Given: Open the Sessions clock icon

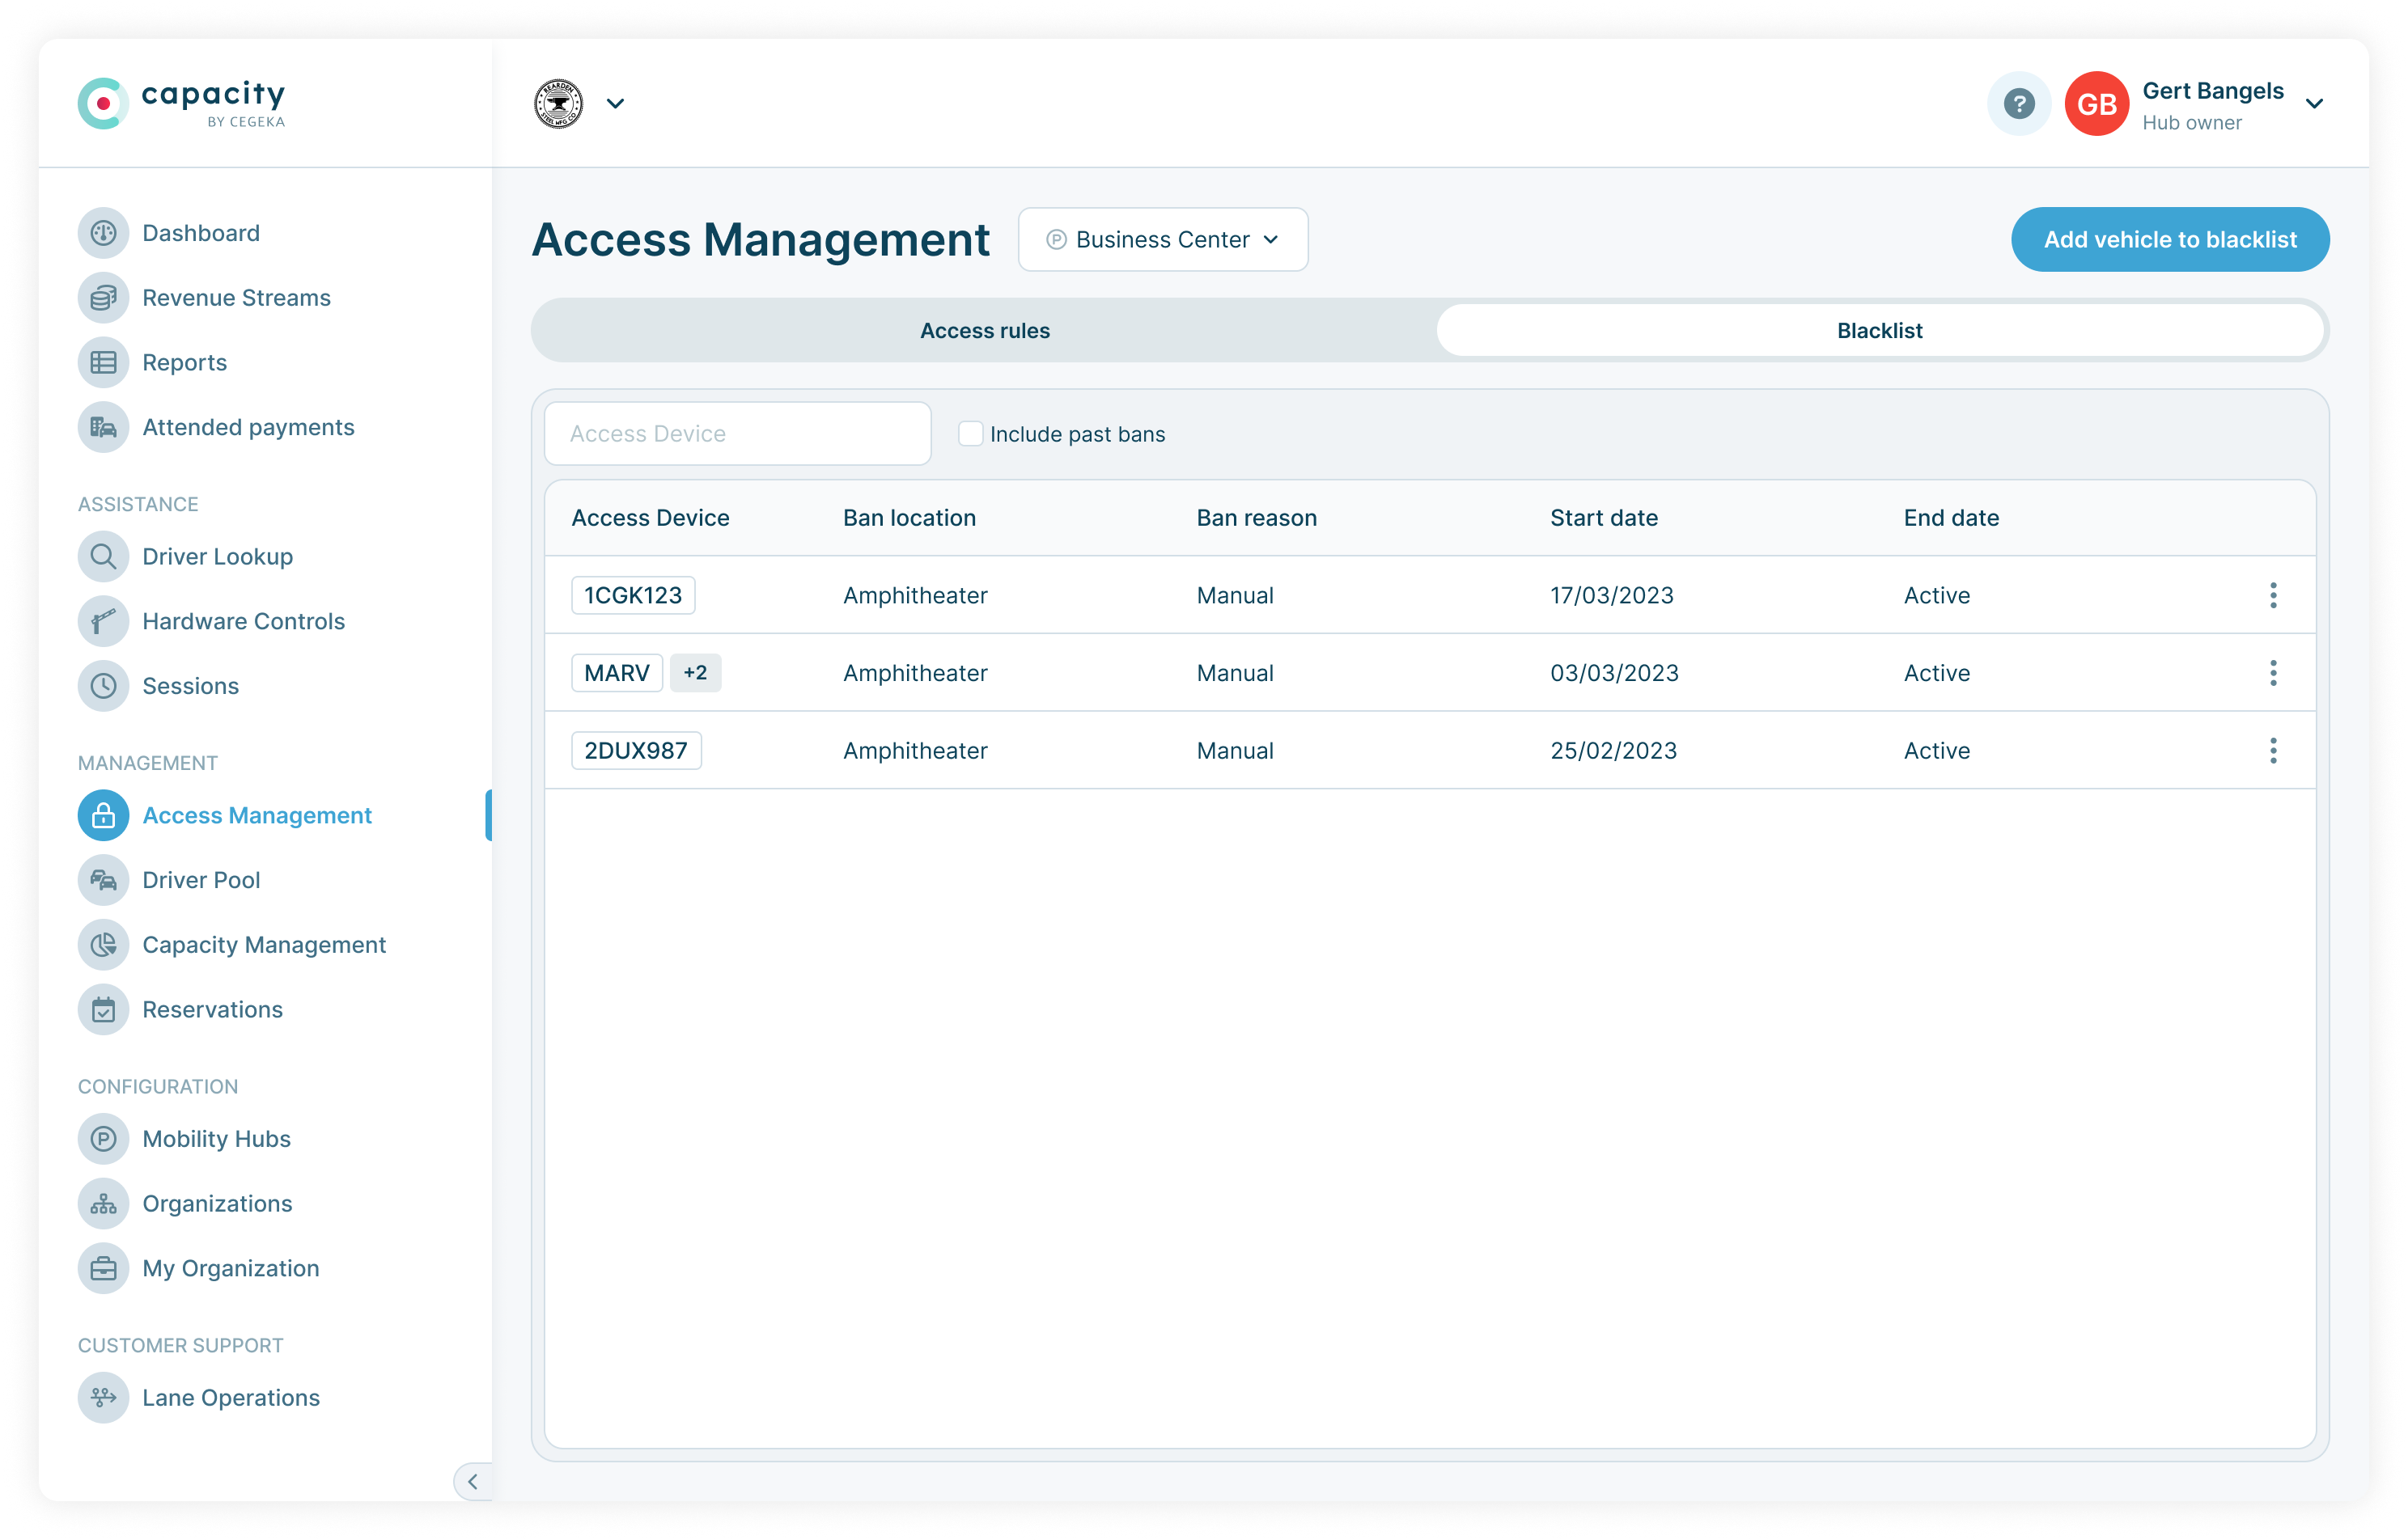Looking at the screenshot, I should tap(103, 686).
